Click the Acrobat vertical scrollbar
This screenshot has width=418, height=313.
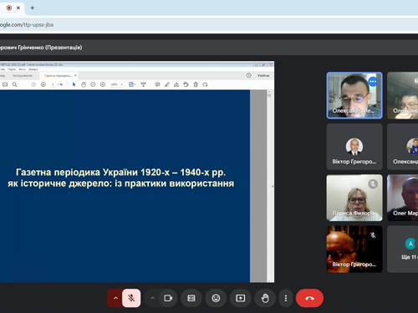pyautogui.click(x=269, y=186)
